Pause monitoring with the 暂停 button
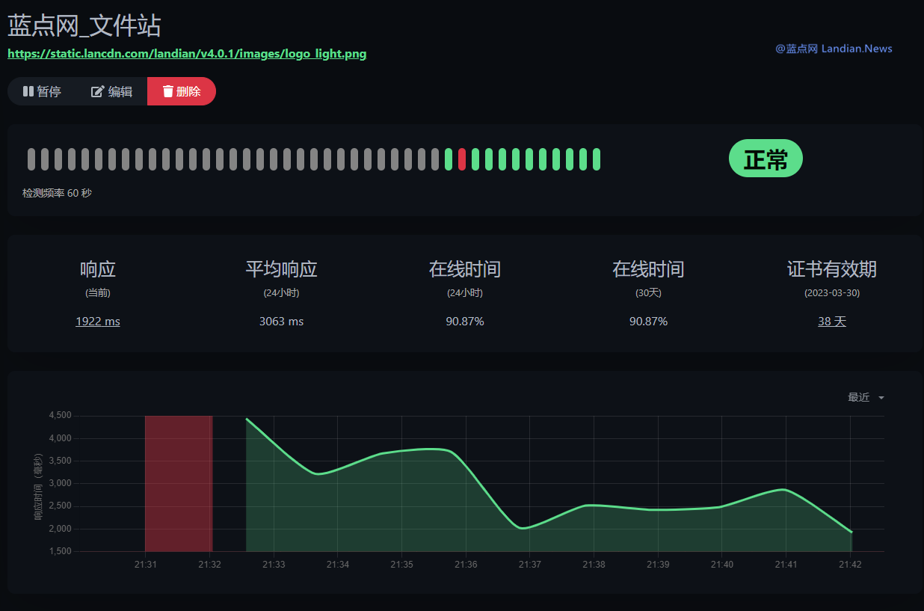Viewport: 924px width, 611px height. coord(42,91)
